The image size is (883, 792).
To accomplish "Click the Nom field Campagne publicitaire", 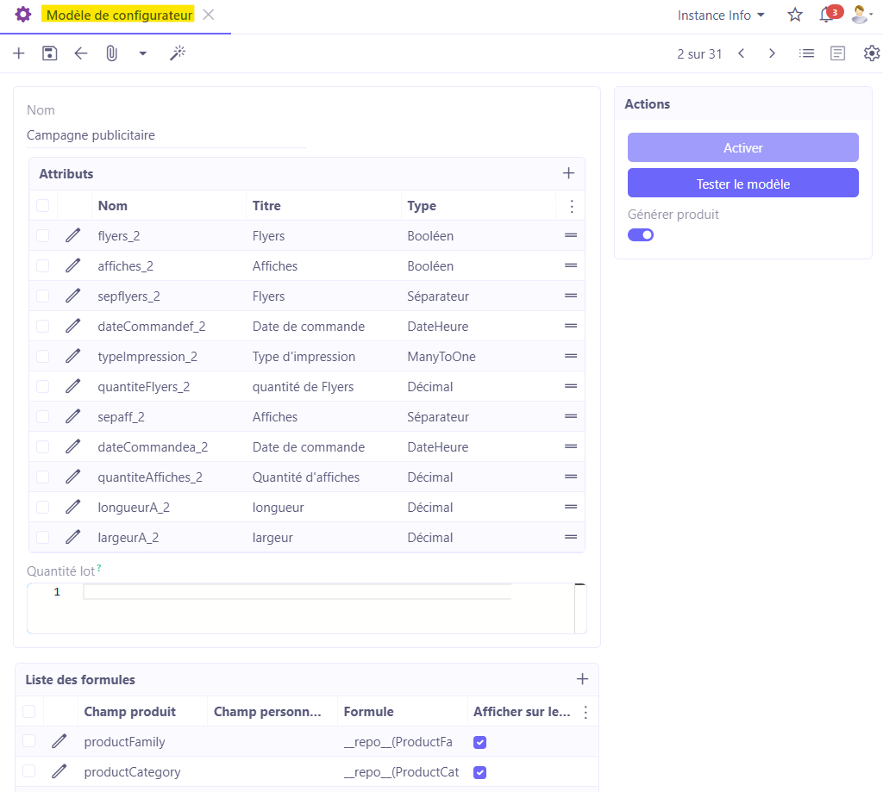I will 166,135.
